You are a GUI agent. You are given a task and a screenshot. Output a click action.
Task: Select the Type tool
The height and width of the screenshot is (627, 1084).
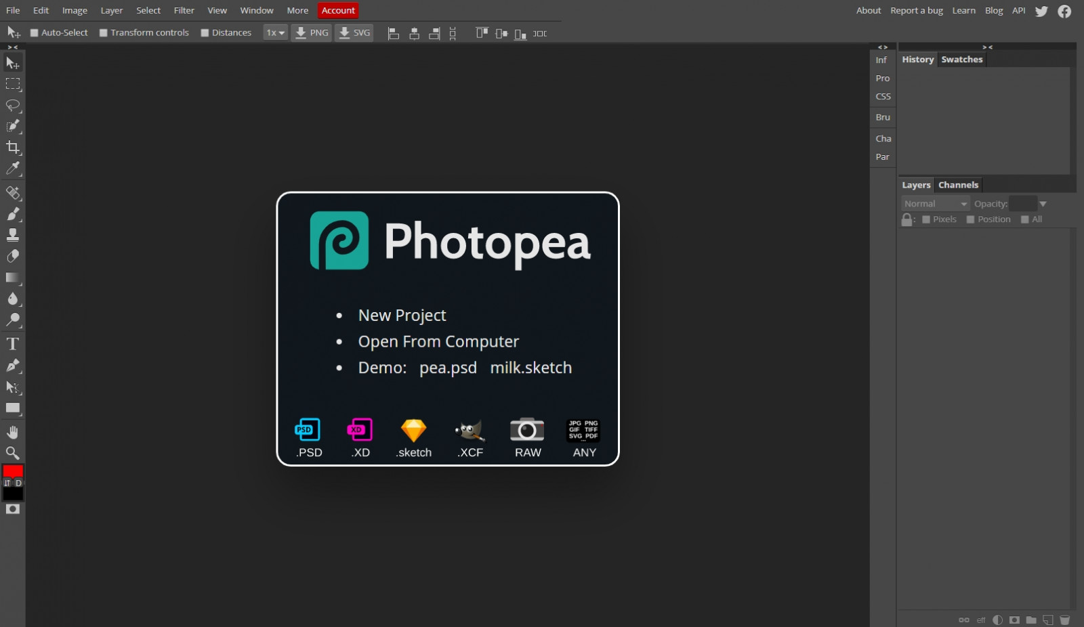13,344
